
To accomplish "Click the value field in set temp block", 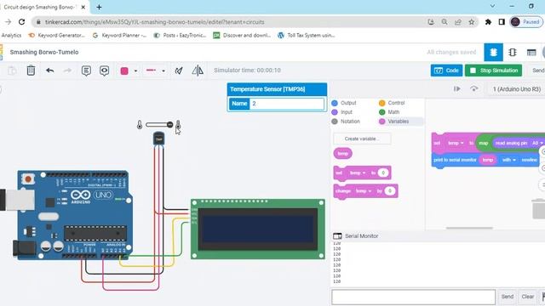I will [x=383, y=173].
